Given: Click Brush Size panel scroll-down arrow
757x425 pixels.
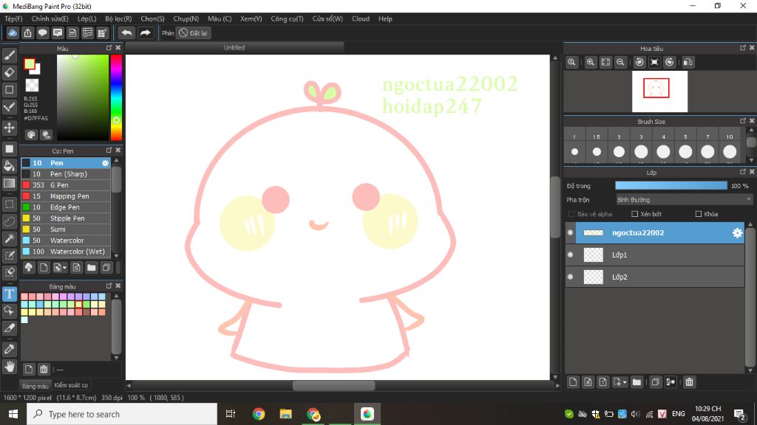Looking at the screenshot, I should (751, 160).
